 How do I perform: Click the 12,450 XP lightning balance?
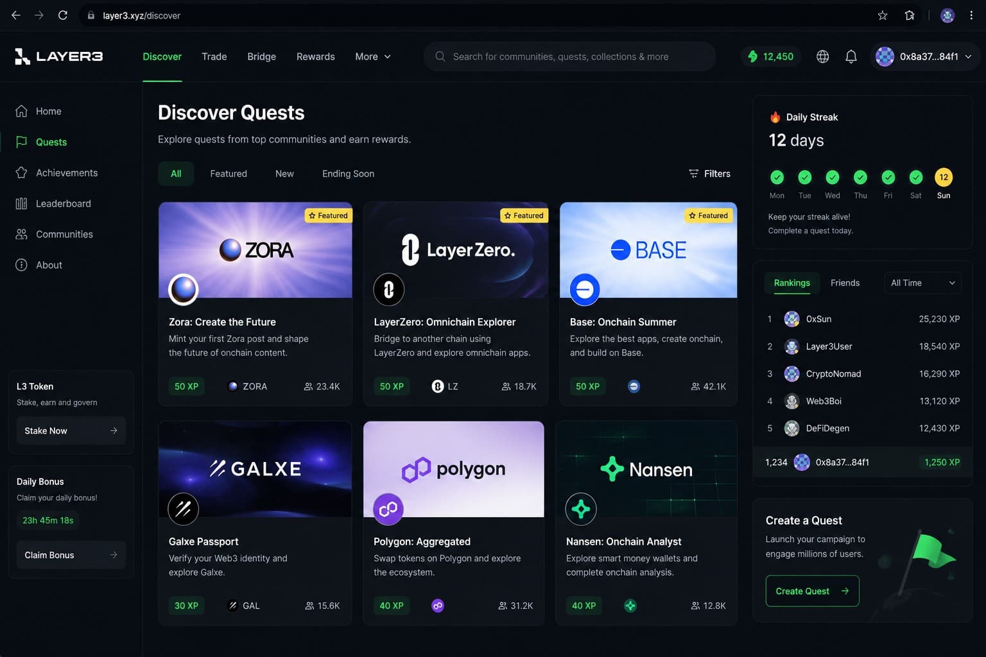click(x=771, y=56)
